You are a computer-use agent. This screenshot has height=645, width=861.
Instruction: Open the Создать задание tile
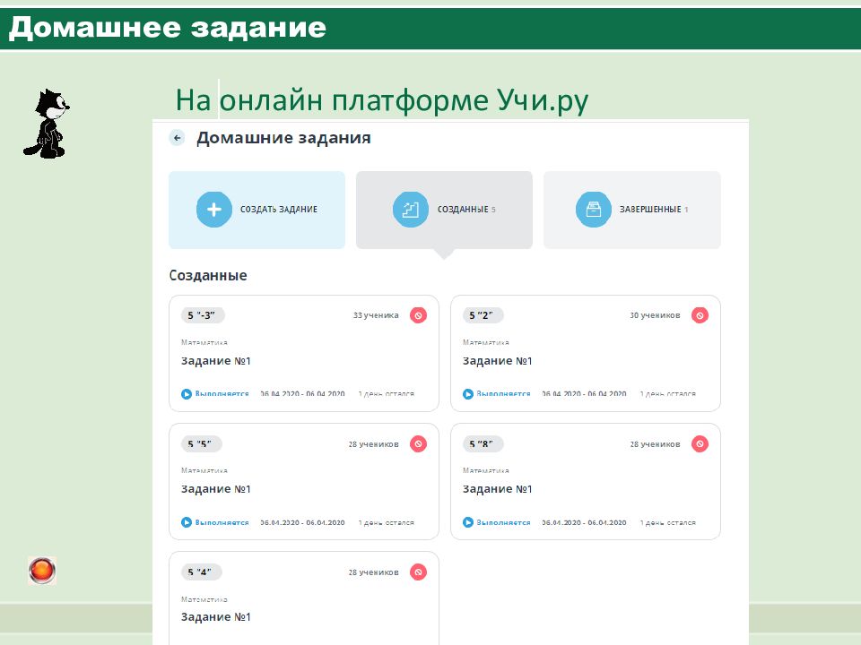coord(257,210)
